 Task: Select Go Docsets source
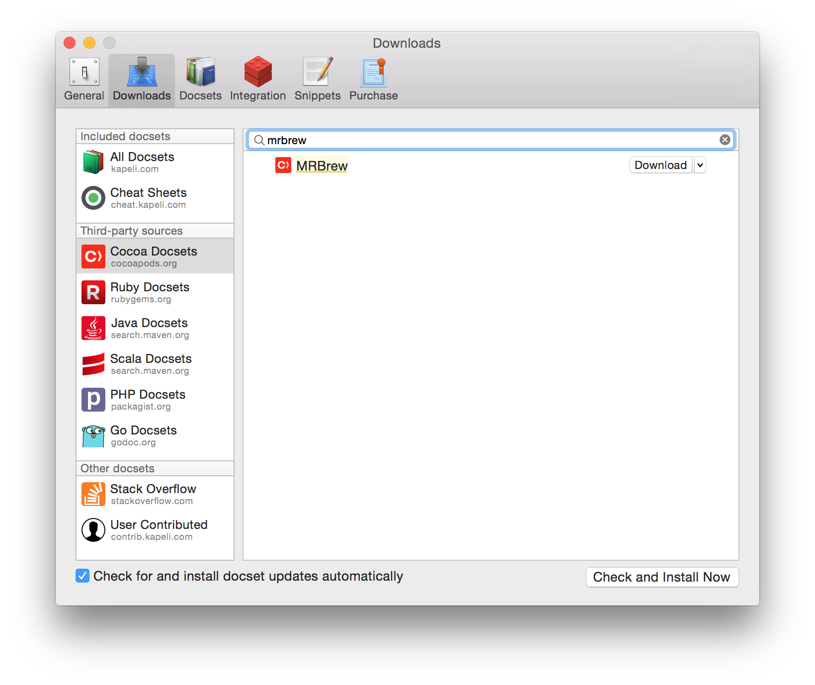(x=155, y=435)
